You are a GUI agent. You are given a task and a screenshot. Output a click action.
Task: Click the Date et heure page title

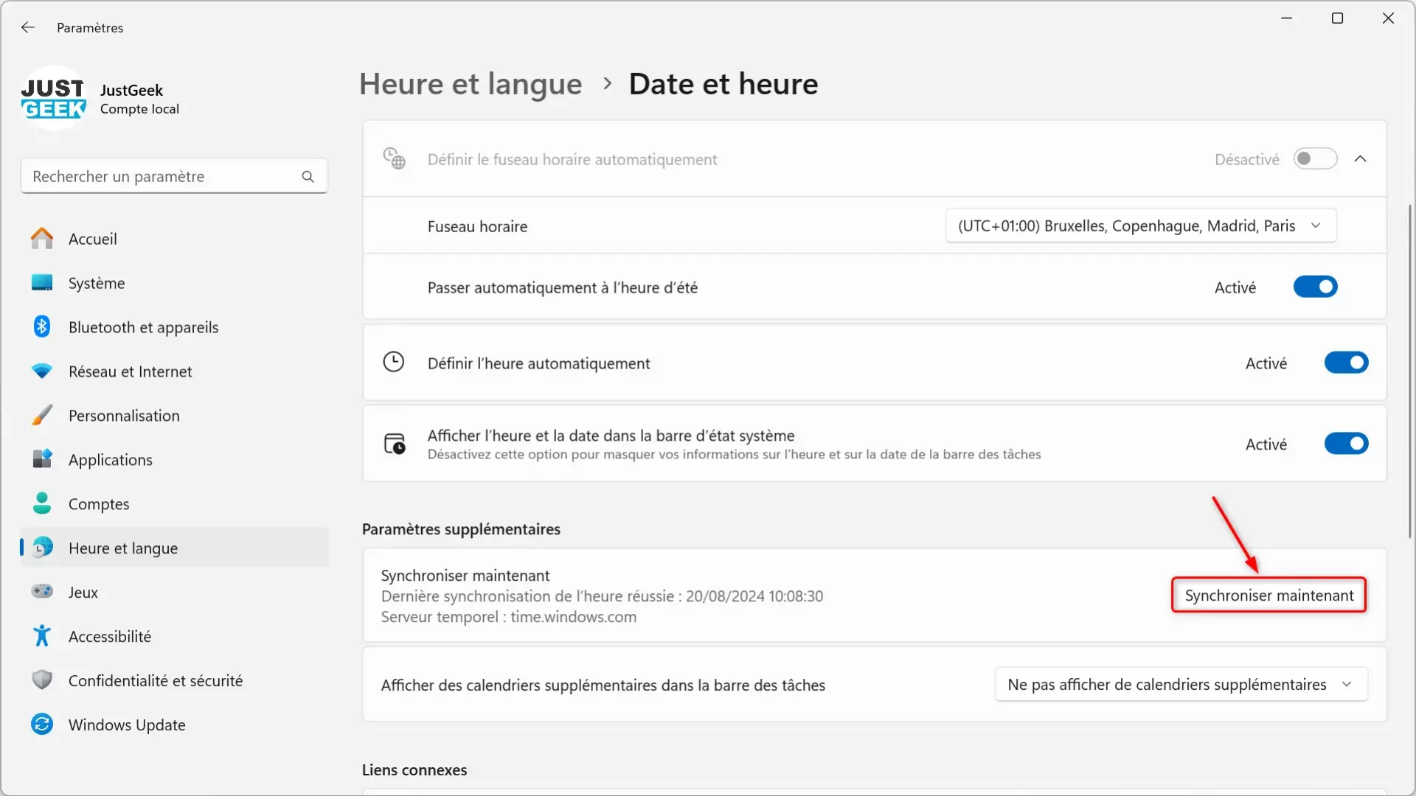(x=723, y=84)
